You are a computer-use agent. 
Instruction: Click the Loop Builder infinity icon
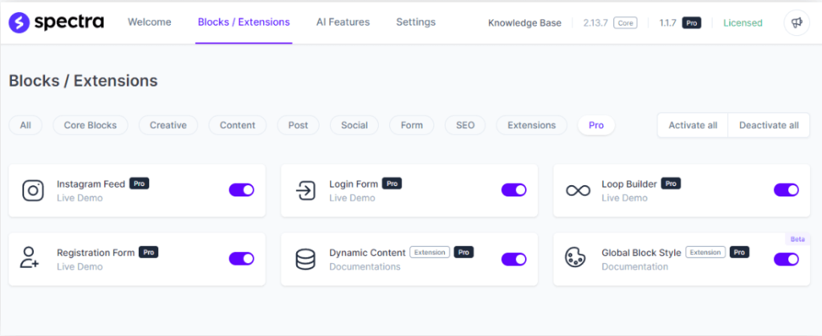pos(578,190)
